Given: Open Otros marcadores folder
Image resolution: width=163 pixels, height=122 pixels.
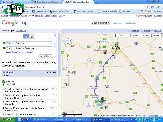Looking at the screenshot, I should coord(153,11).
